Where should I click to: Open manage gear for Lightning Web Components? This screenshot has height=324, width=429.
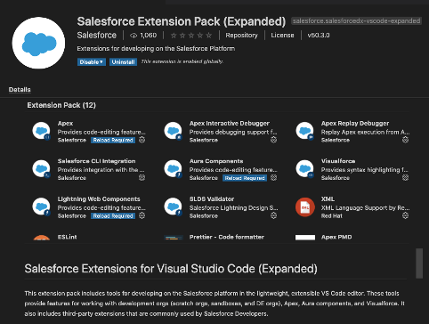point(142,215)
